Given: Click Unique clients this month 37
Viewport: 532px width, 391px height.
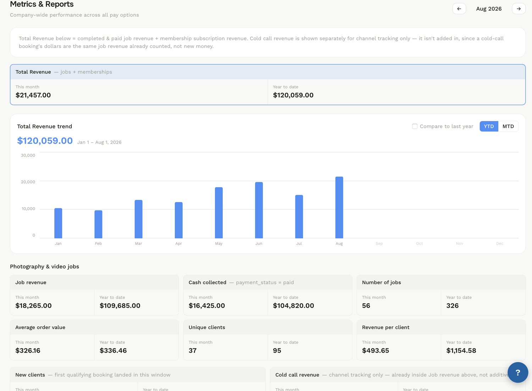Looking at the screenshot, I should [193, 351].
